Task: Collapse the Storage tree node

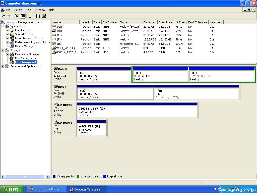Action: 3,50
